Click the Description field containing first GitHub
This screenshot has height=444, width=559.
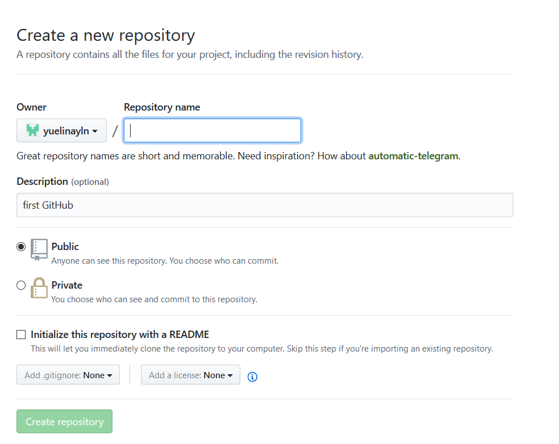pyautogui.click(x=265, y=205)
